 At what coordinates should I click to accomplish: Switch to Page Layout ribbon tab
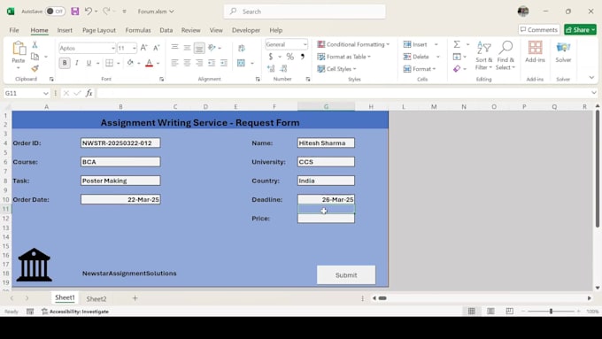coord(99,30)
